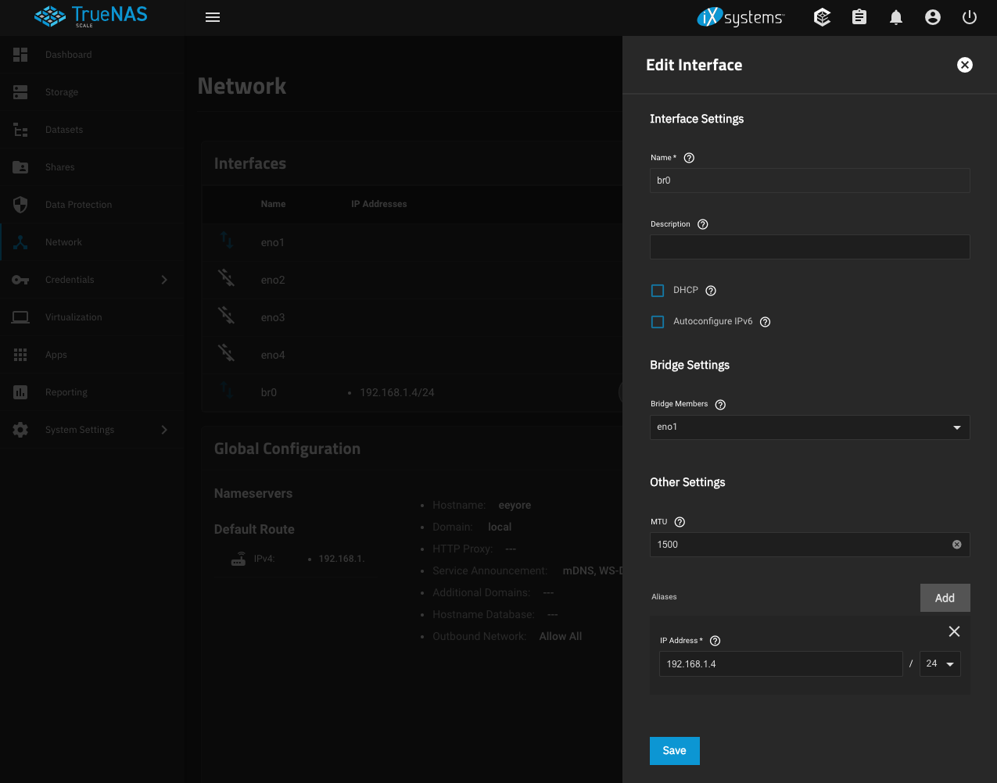Click the iXsystems logo

[x=741, y=17]
